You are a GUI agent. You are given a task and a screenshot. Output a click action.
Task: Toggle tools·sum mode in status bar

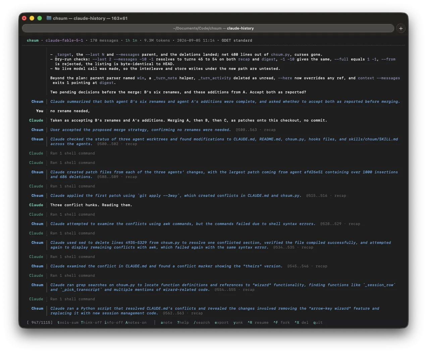[68, 322]
